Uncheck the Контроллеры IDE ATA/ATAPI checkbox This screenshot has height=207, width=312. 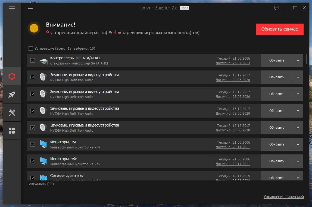click(33, 60)
